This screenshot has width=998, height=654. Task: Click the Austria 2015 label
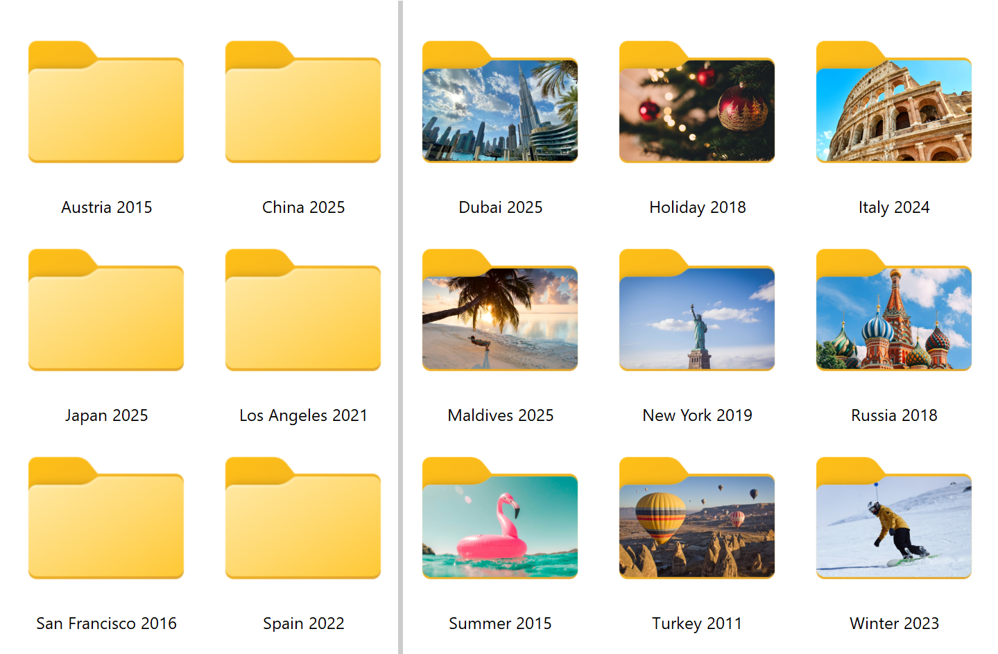105,207
